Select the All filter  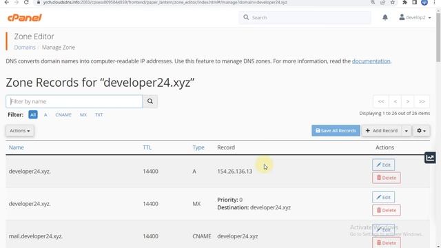tap(33, 115)
